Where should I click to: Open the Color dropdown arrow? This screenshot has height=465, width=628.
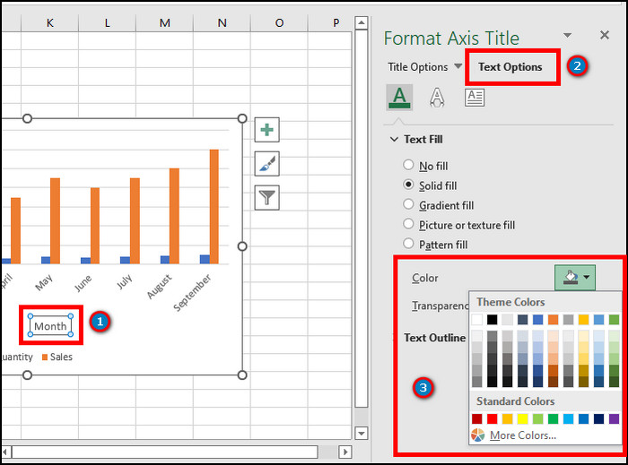(x=587, y=277)
